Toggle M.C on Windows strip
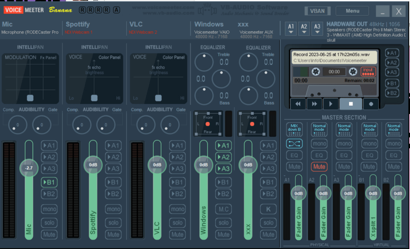 223,209
